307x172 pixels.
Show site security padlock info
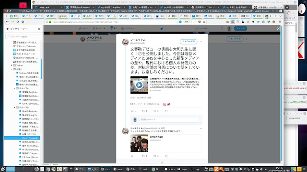50,22
